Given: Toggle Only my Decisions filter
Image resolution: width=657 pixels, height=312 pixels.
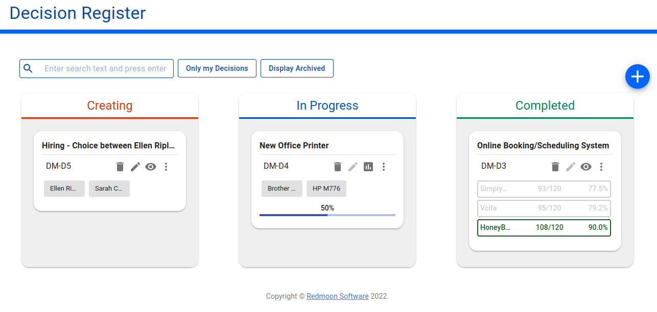Looking at the screenshot, I should click(217, 68).
